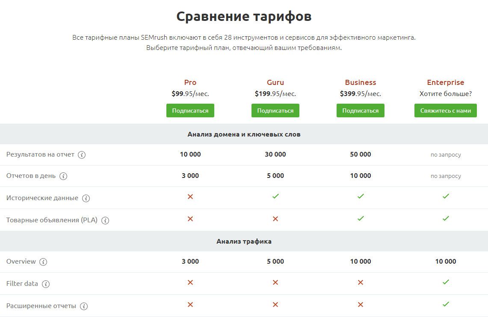Click info icon next to Результатов на отчет

coord(82,154)
